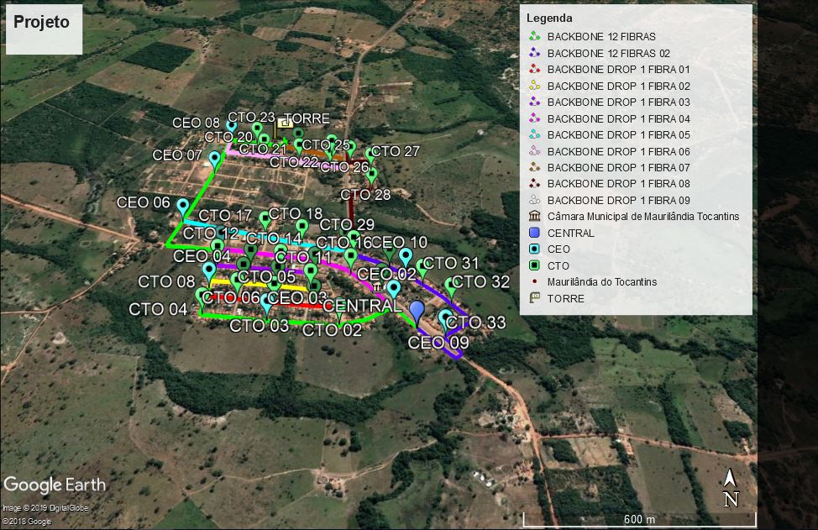Click the CTO 32 green map pin
Viewport: 818px width, 530px height.
coord(451,287)
